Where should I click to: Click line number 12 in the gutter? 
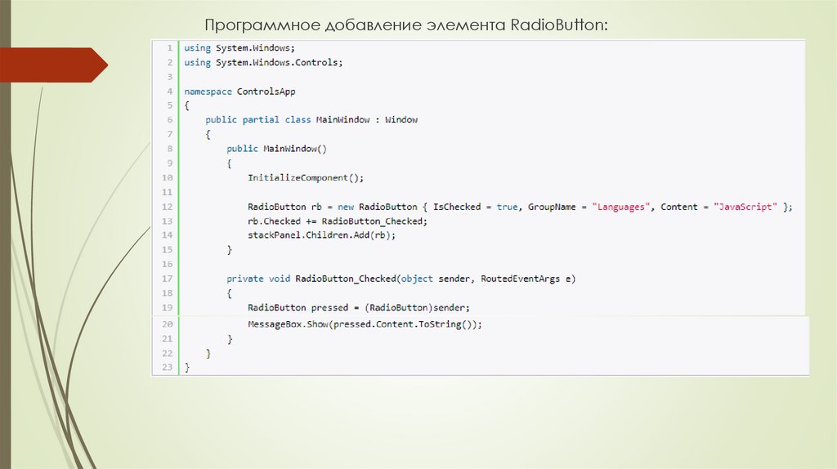[x=167, y=207]
